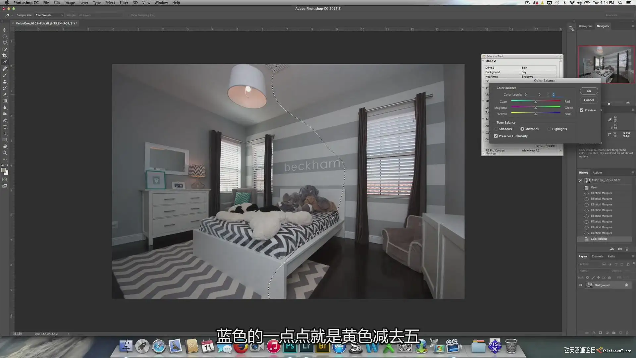Click OK in Color Balance dialog
636x358 pixels.
coord(589,91)
